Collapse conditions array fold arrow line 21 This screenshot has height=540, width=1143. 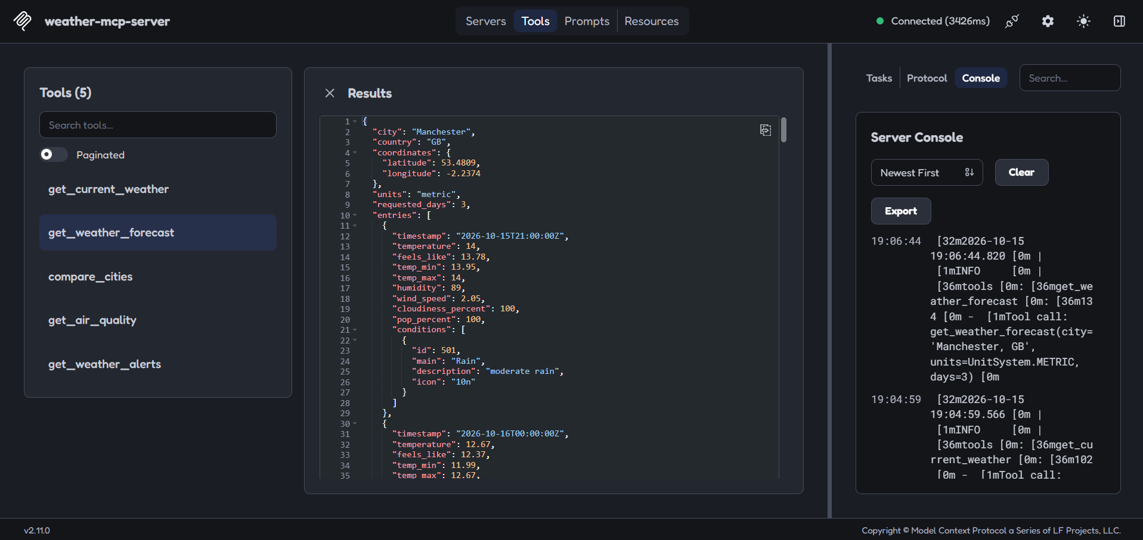point(355,330)
